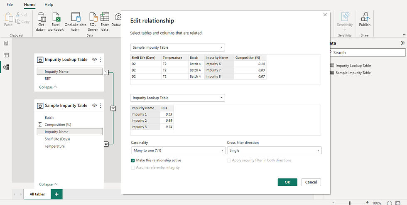Image resolution: width=407 pixels, height=205 pixels.
Task: Select the All tables layout tab
Action: [37, 194]
